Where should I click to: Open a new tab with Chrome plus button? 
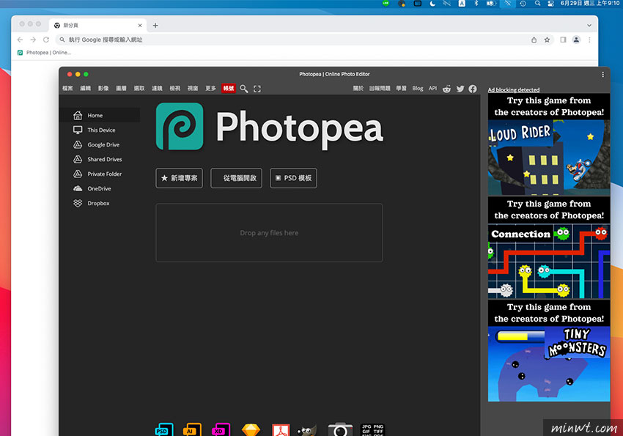click(155, 26)
